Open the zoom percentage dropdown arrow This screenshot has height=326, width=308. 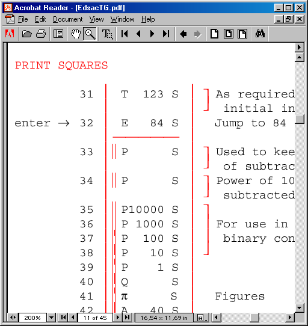51,318
